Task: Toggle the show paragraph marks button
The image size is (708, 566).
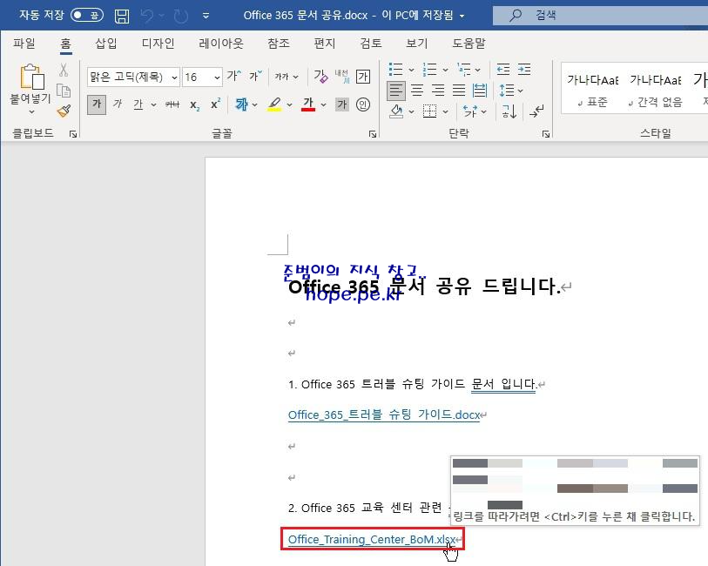Action: point(536,111)
